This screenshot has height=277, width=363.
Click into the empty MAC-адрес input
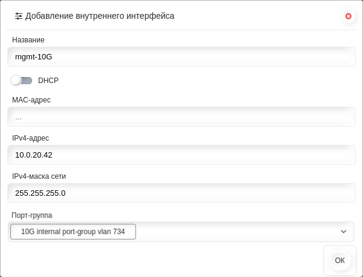point(181,117)
